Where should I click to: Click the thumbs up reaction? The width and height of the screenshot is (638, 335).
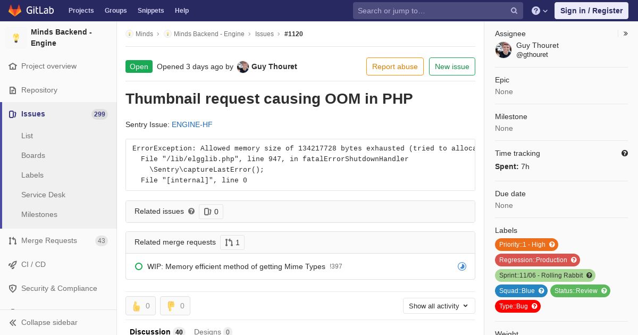coord(140,306)
